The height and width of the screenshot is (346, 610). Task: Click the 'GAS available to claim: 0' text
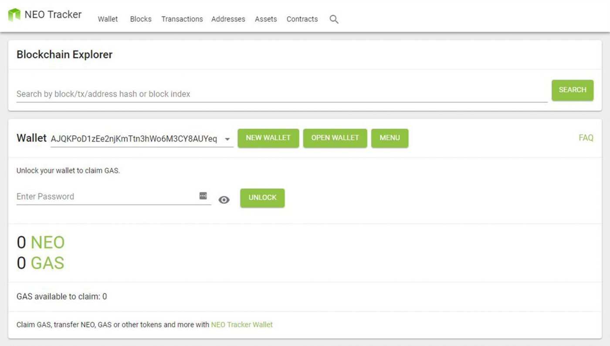(61, 297)
